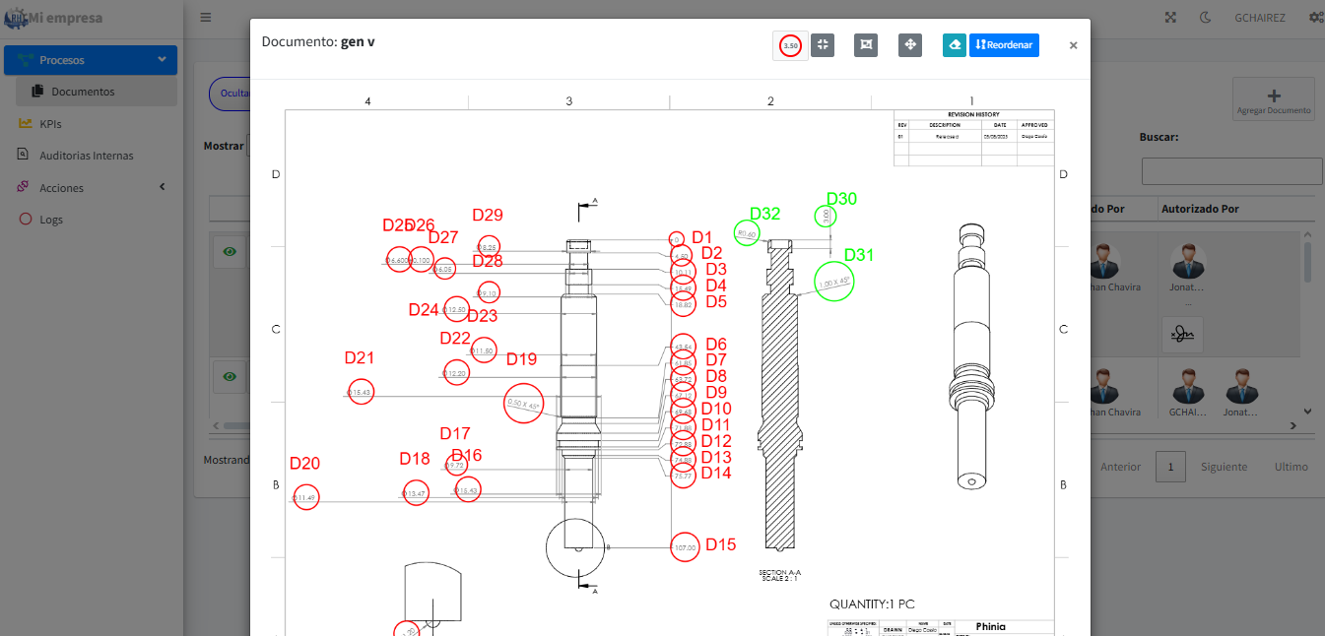Click the Agregar Documento button
The image size is (1325, 636).
click(1273, 100)
